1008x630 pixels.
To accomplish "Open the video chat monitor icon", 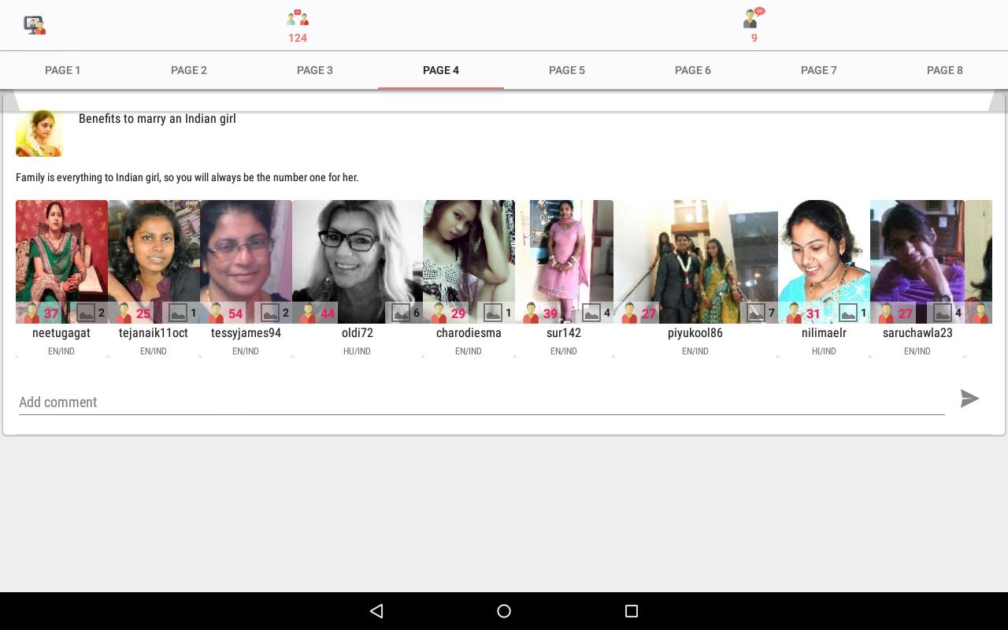I will pyautogui.click(x=34, y=25).
